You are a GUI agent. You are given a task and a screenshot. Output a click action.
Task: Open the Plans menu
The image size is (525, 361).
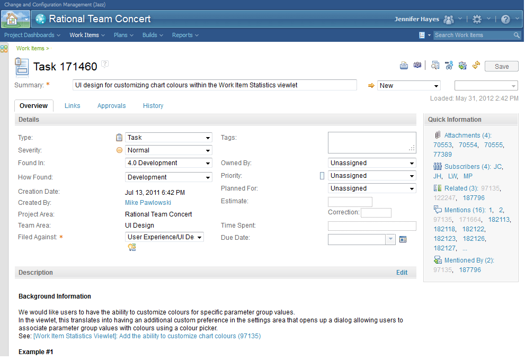(x=123, y=35)
